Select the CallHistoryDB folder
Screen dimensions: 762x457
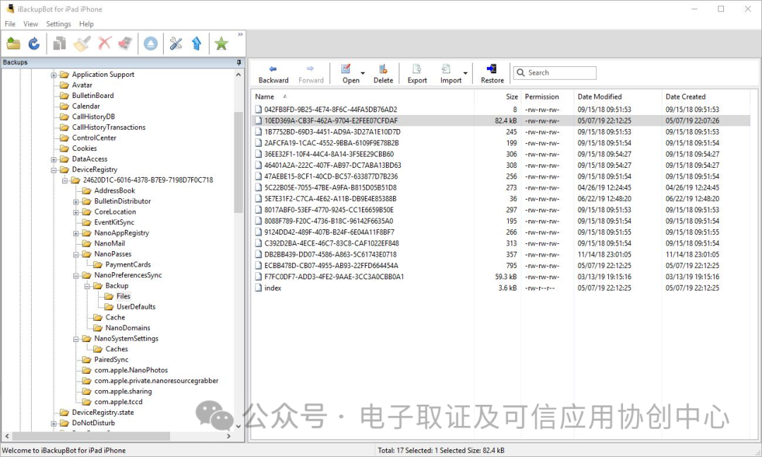click(x=93, y=116)
